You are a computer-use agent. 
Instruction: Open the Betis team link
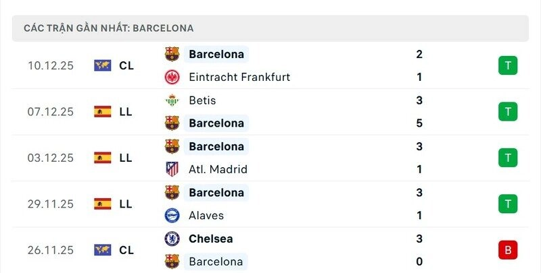pos(202,100)
